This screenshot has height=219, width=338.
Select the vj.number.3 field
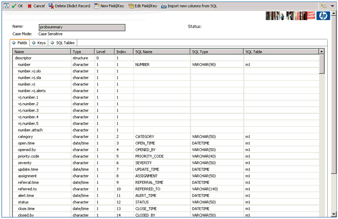[x=28, y=111]
